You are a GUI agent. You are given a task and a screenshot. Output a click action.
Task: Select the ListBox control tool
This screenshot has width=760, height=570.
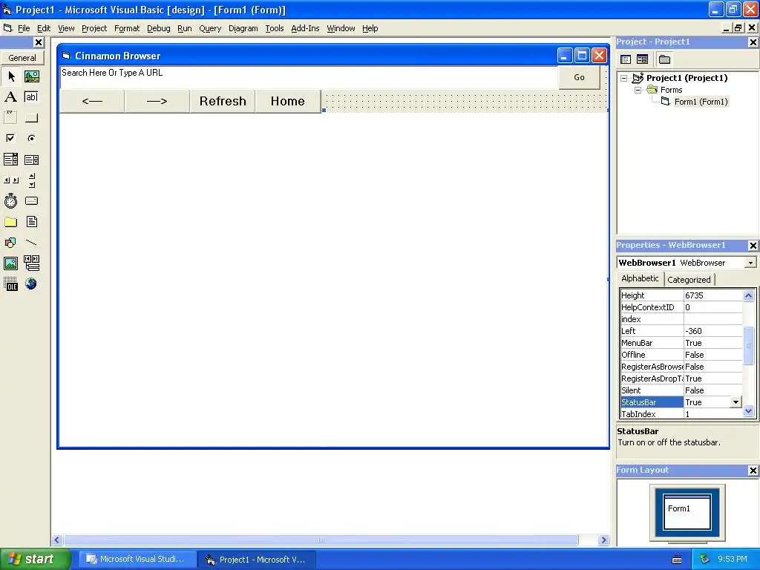pos(31,160)
